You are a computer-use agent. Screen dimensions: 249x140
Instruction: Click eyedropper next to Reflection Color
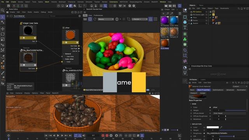pyautogui.click(x=221, y=127)
